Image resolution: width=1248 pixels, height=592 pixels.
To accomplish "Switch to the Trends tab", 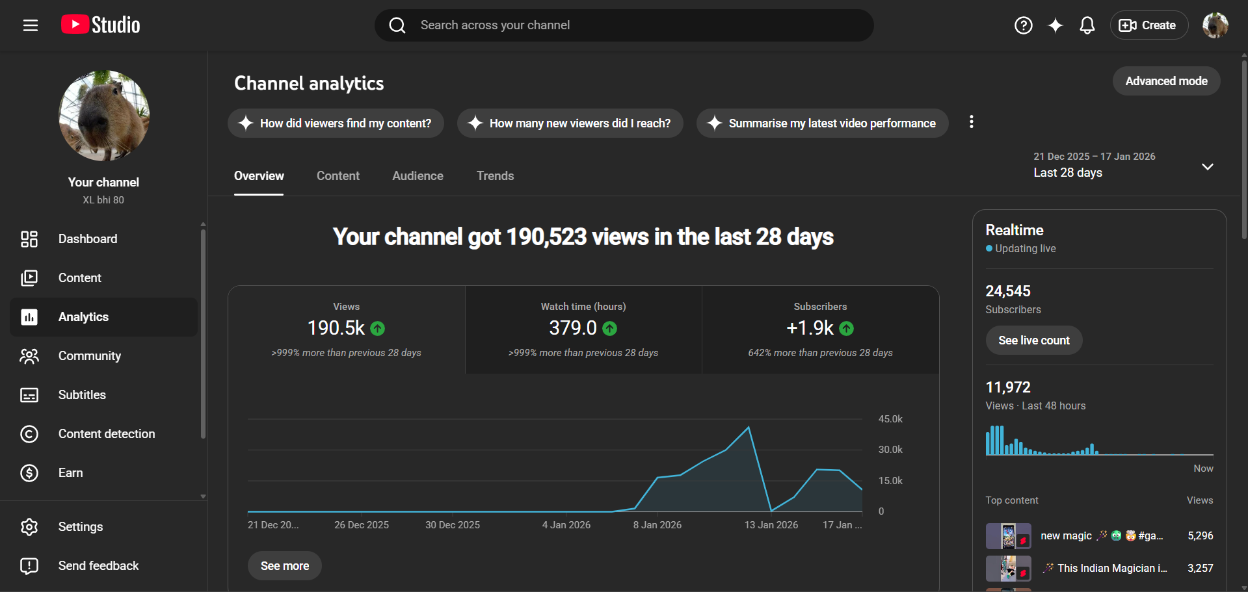I will click(x=495, y=176).
